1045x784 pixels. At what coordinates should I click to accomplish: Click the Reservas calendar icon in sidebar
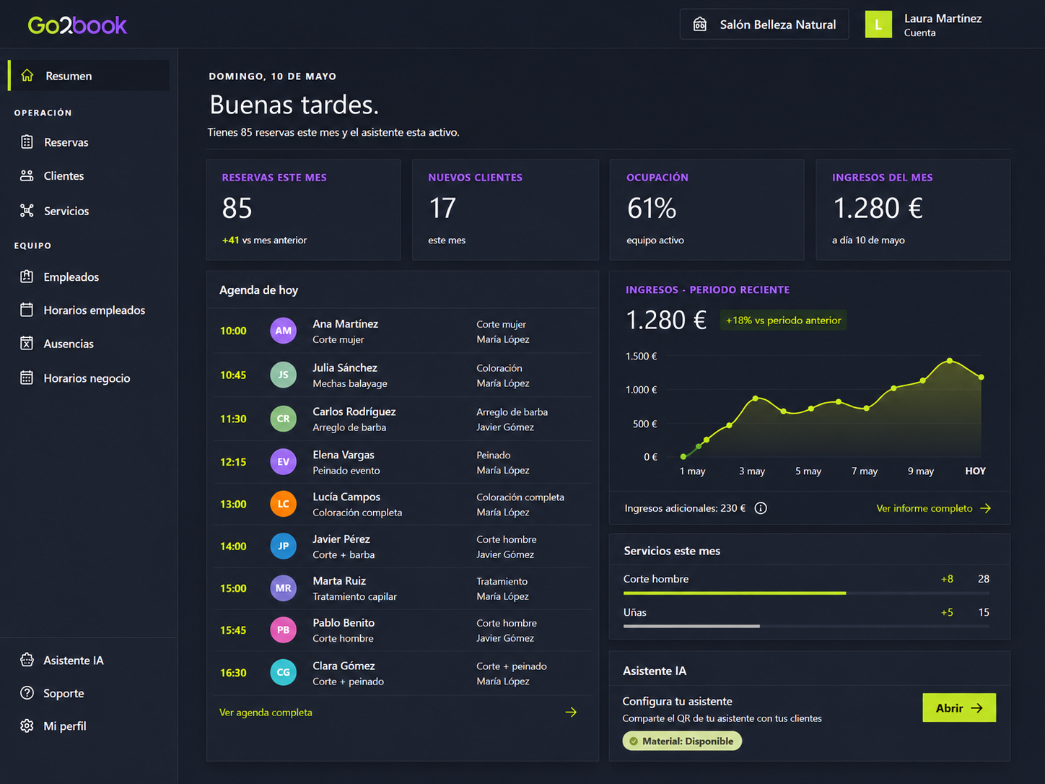27,142
